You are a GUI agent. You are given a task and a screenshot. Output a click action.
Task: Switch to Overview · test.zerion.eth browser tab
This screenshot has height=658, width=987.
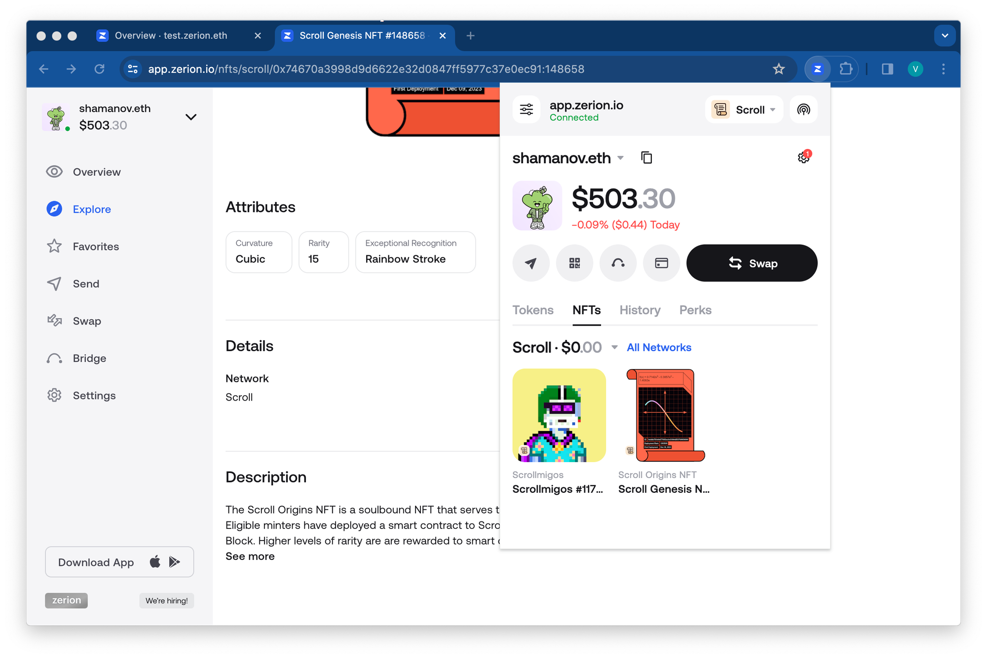[x=171, y=36]
